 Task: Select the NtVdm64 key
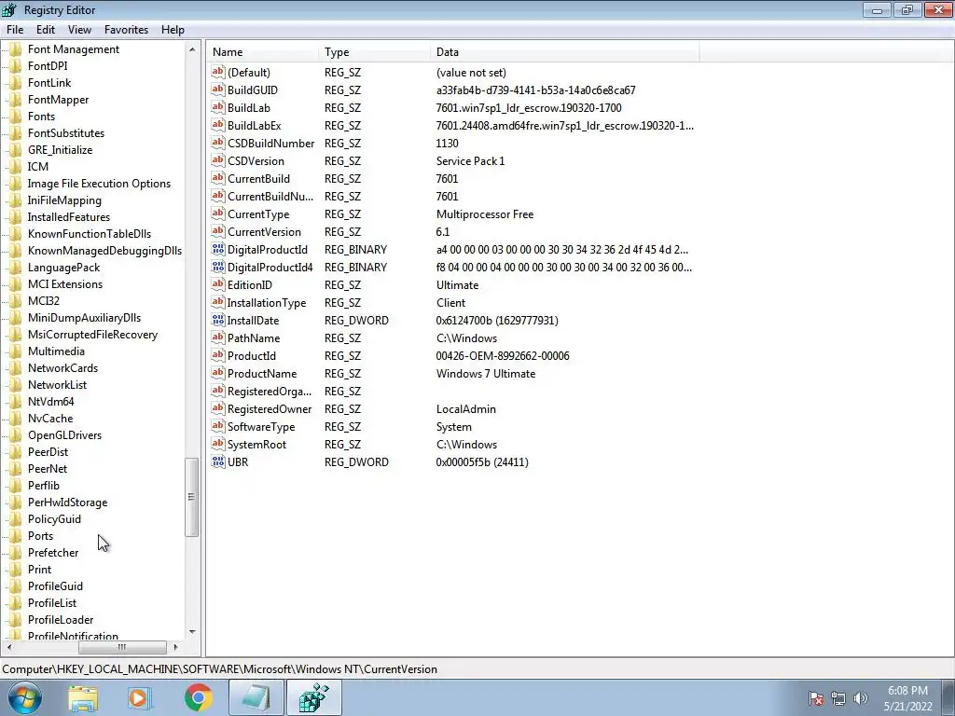50,401
